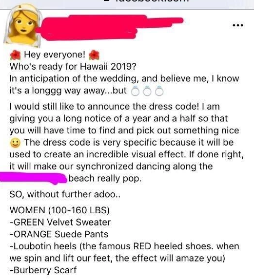
Task: Click the "-Burberry Scarf" item
Action: click(43, 270)
